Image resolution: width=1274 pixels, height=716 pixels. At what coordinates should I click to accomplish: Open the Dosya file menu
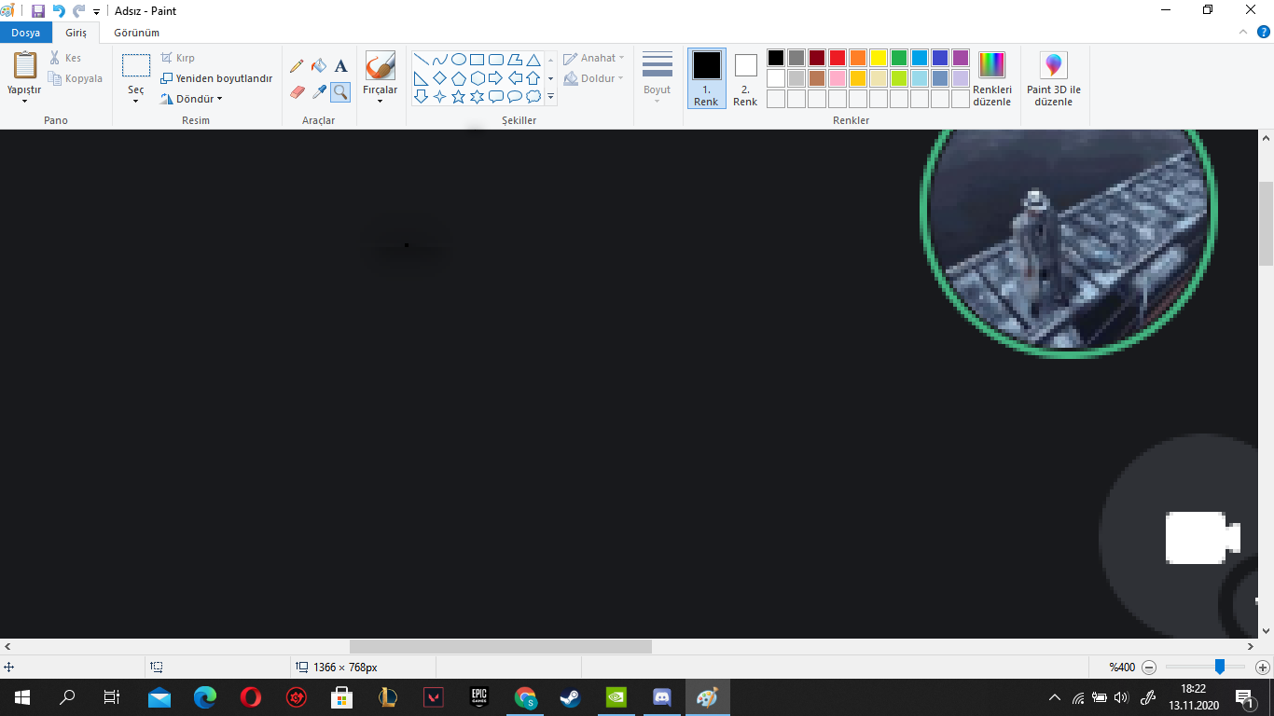pyautogui.click(x=25, y=33)
